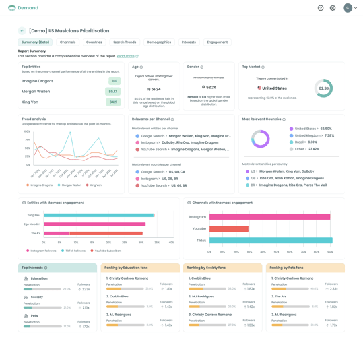The image size is (363, 343).
Task: Expand YouTube Search relevant entities row
Action: click(182, 150)
